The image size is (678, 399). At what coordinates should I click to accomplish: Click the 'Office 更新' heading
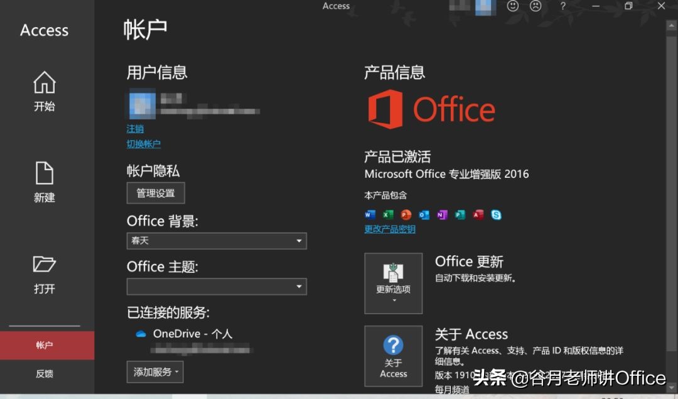(x=469, y=261)
